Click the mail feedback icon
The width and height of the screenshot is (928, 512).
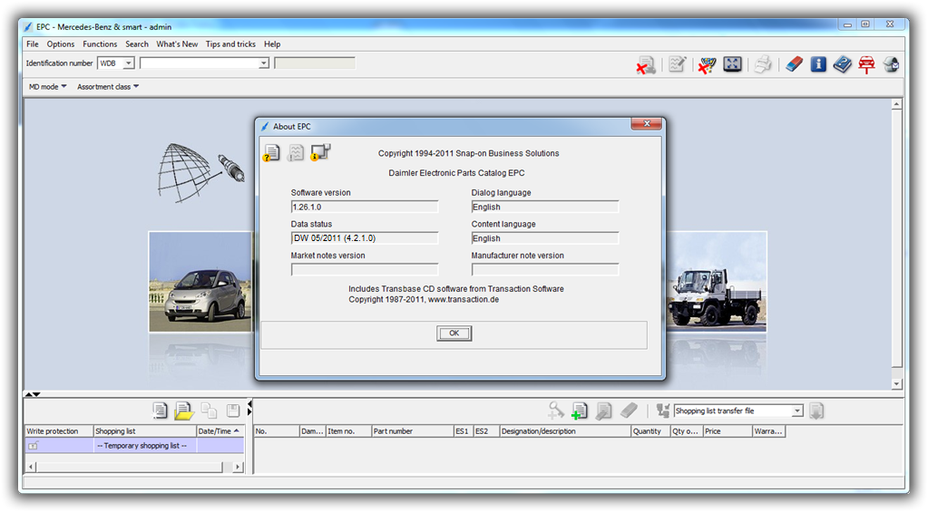[x=892, y=63]
